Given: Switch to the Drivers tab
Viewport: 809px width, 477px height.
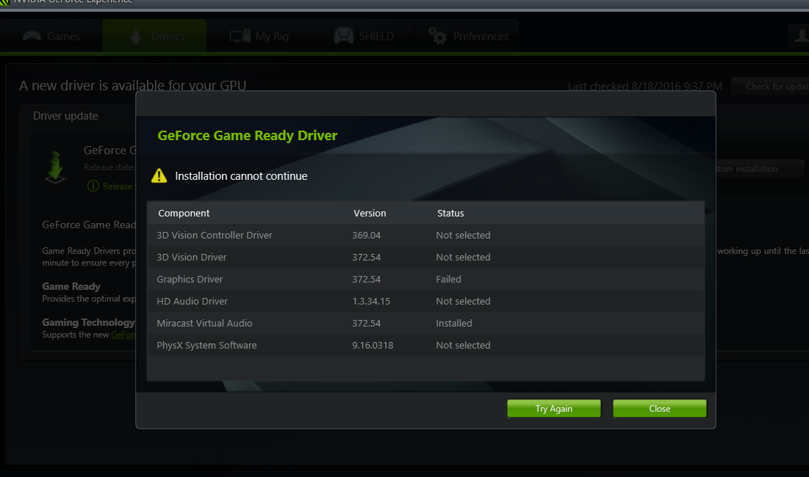Looking at the screenshot, I should pyautogui.click(x=155, y=36).
